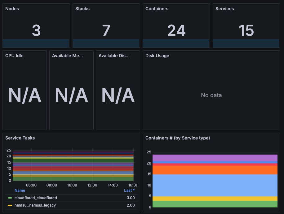Click the 2.00 value for namsul_namsul_legacy
This screenshot has width=284, height=214.
tap(131, 205)
